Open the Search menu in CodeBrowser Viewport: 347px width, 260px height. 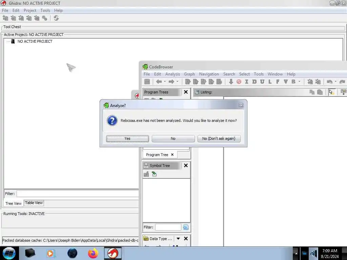point(229,74)
